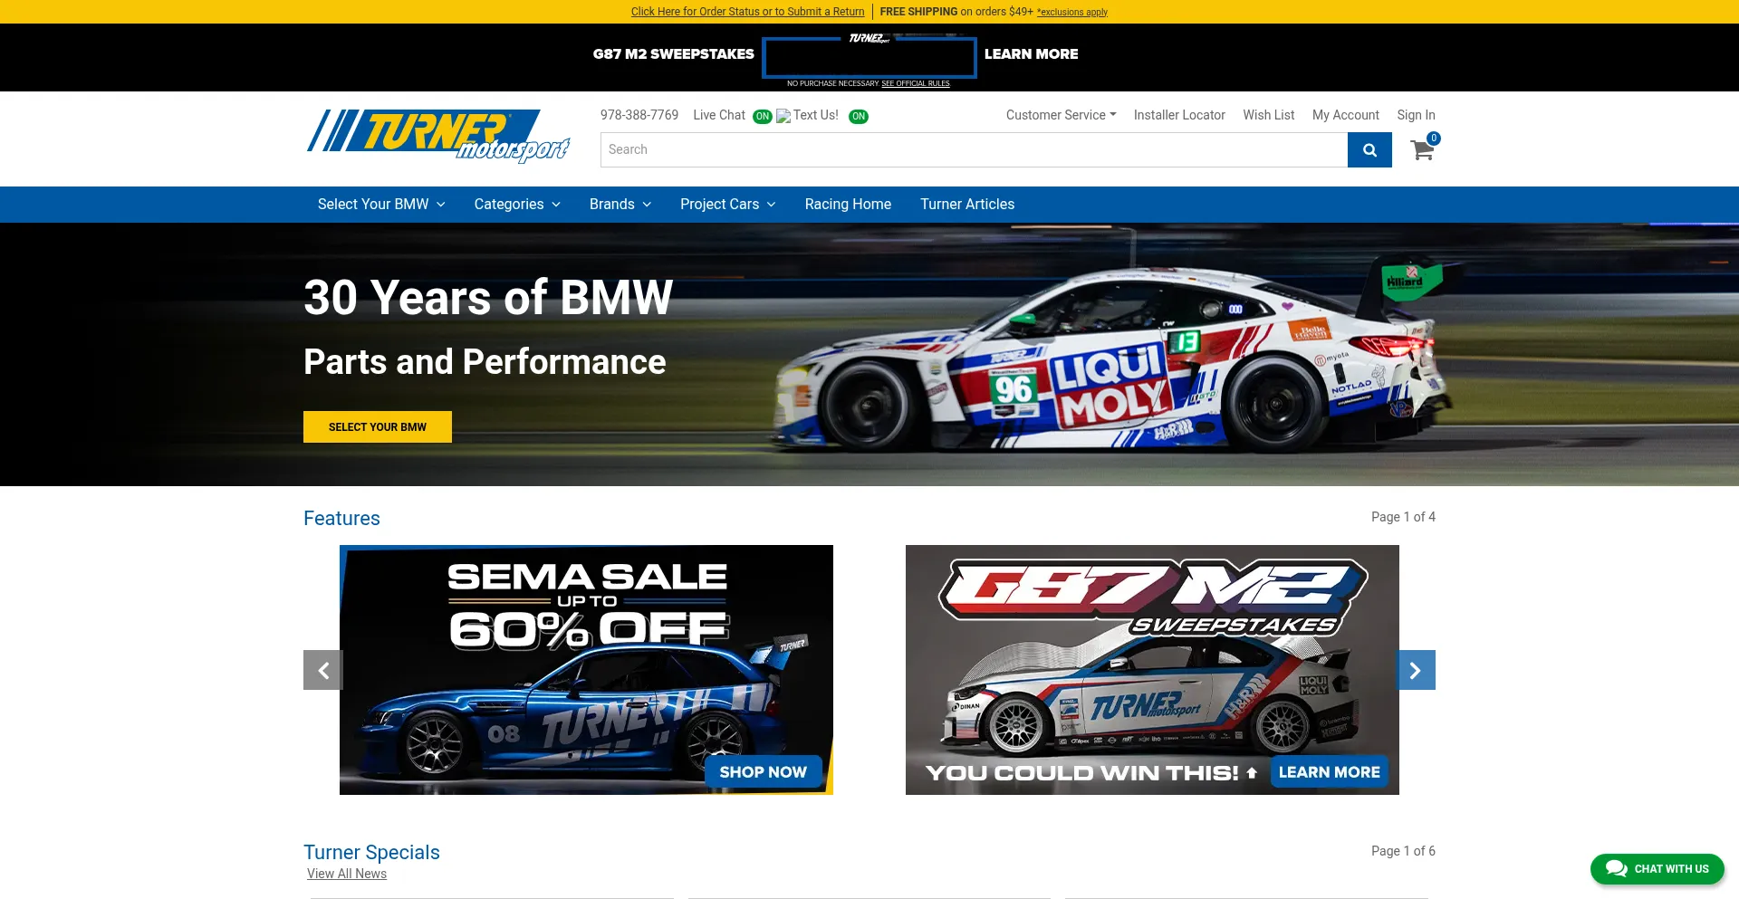Expand the Customer Service dropdown
Viewport: 1739px width, 899px height.
pyautogui.click(x=1061, y=115)
